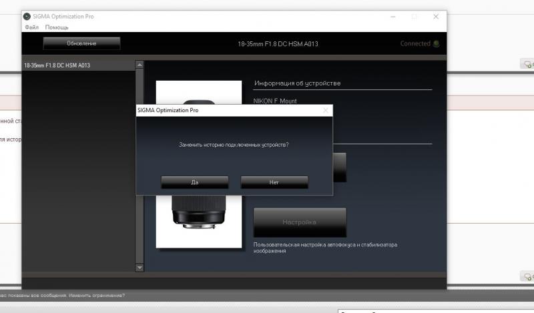Viewport: 534px width, 313px height.
Task: Click the SIGMA app icon in title bar
Action: click(x=27, y=16)
